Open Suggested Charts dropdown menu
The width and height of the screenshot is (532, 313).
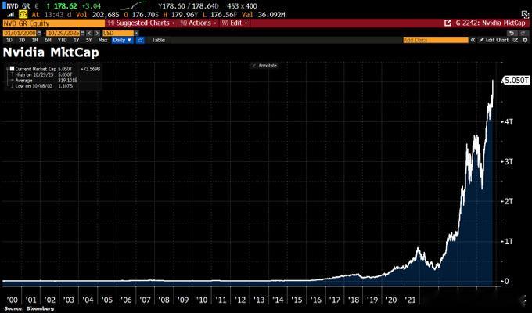tap(142, 23)
